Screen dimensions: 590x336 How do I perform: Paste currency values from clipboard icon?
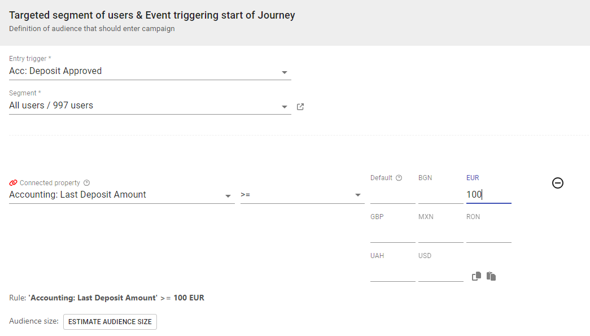tap(491, 276)
